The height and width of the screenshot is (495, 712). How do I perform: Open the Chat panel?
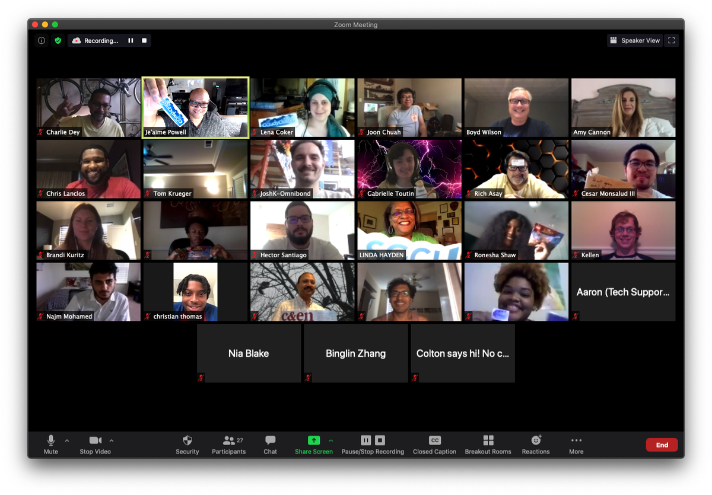(x=271, y=444)
